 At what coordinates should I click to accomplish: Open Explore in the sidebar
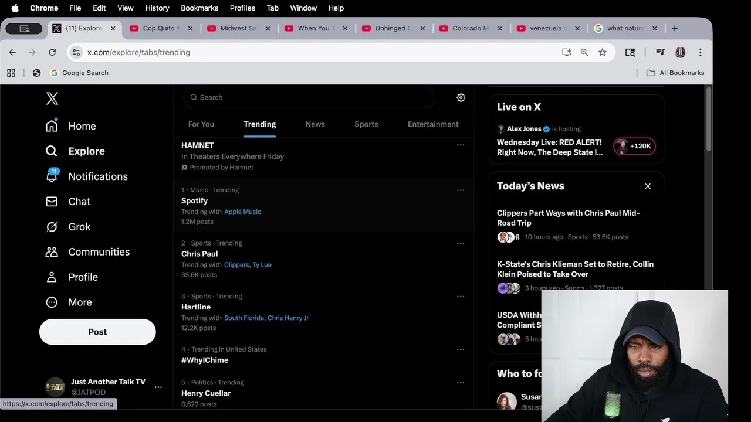[x=75, y=151]
